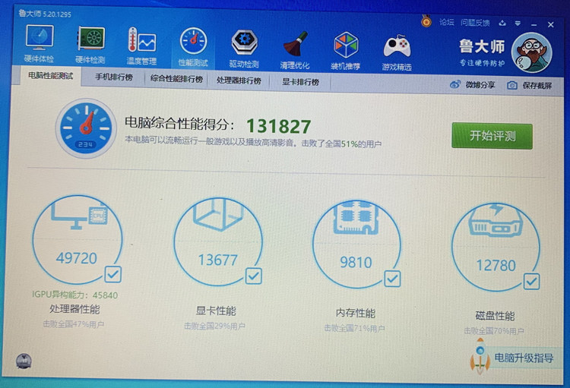
Task: Click 击败全国47%用户 text
Action: pyautogui.click(x=74, y=324)
